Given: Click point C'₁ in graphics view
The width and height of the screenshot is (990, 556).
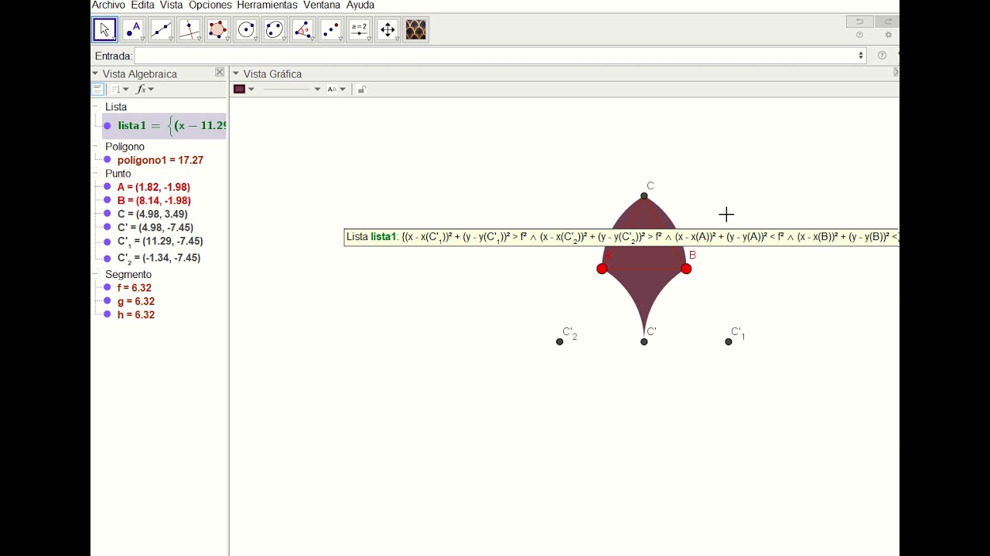Looking at the screenshot, I should [729, 341].
